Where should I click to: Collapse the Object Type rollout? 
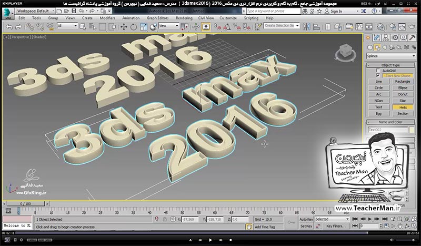(x=390, y=65)
